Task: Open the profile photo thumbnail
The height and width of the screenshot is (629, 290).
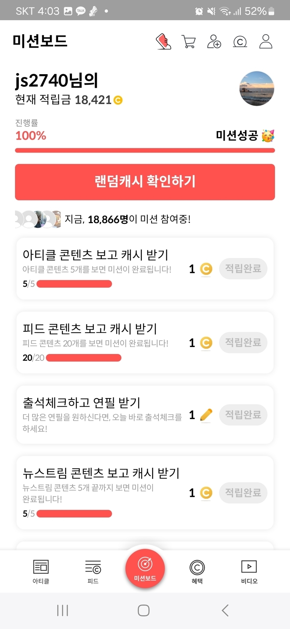Action: 257,89
